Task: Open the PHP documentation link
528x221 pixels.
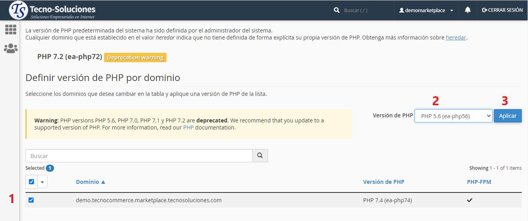Action: tap(188, 128)
